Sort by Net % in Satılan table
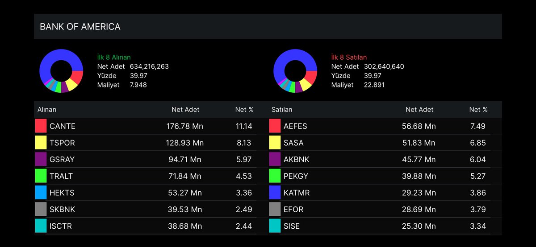This screenshot has width=536, height=247. 478,109
